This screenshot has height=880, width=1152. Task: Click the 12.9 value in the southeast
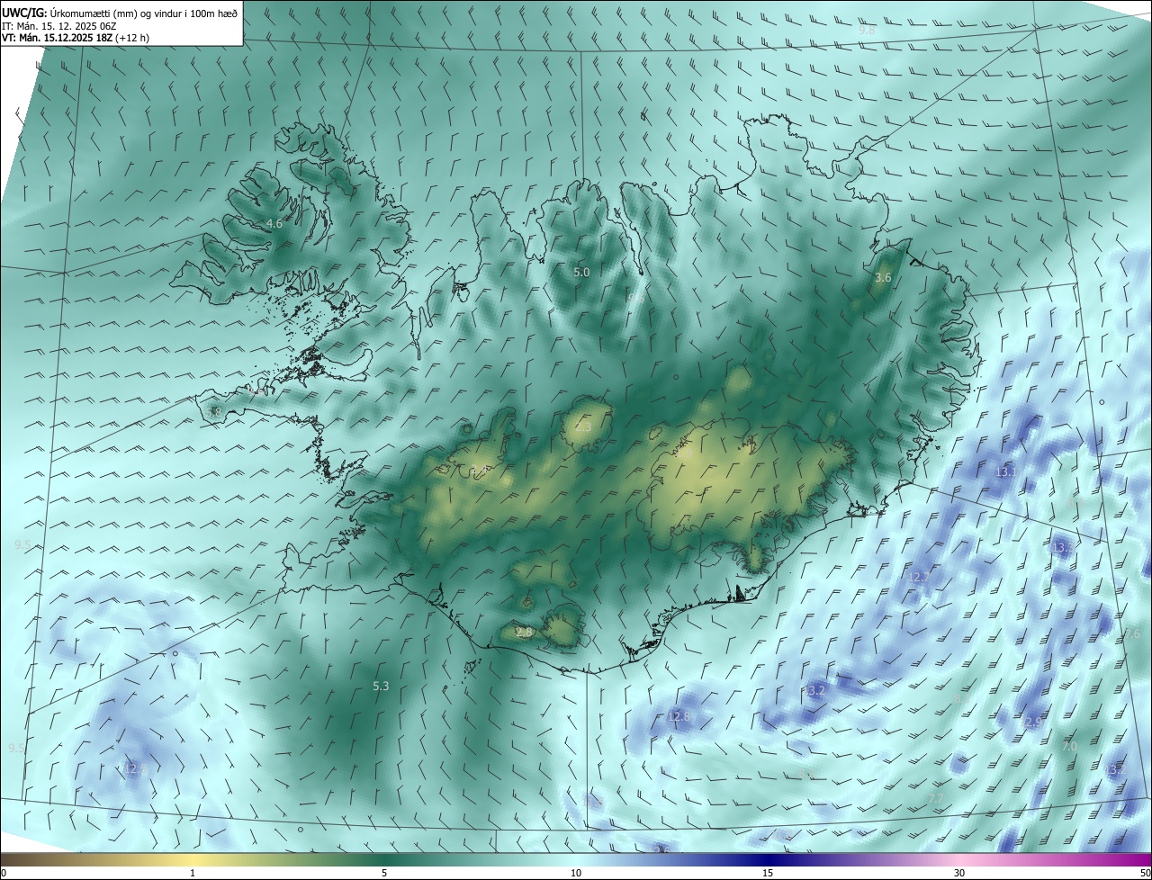click(1031, 722)
